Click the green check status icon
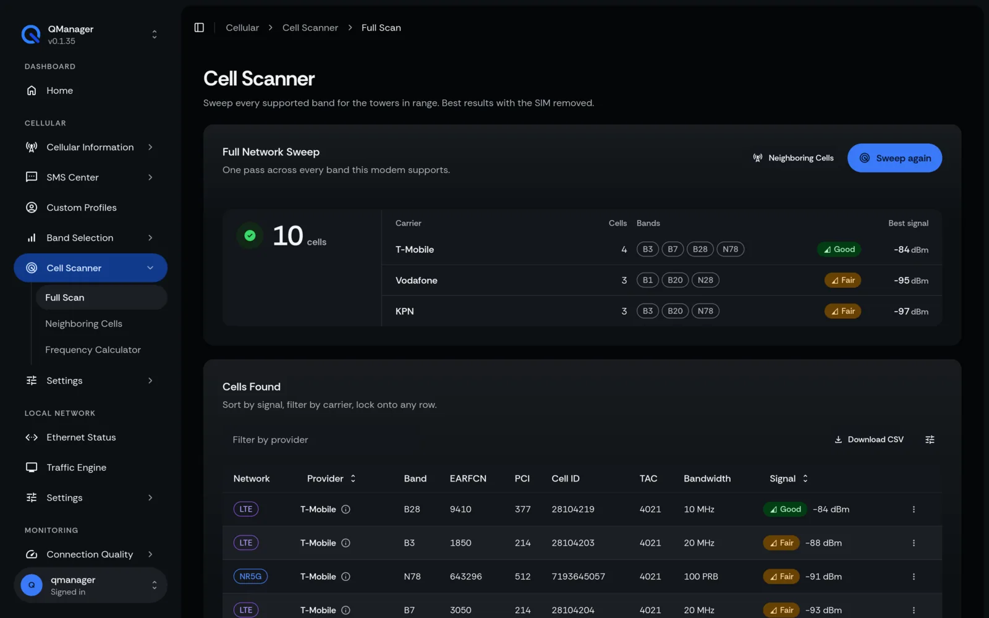The height and width of the screenshot is (618, 989). point(250,235)
